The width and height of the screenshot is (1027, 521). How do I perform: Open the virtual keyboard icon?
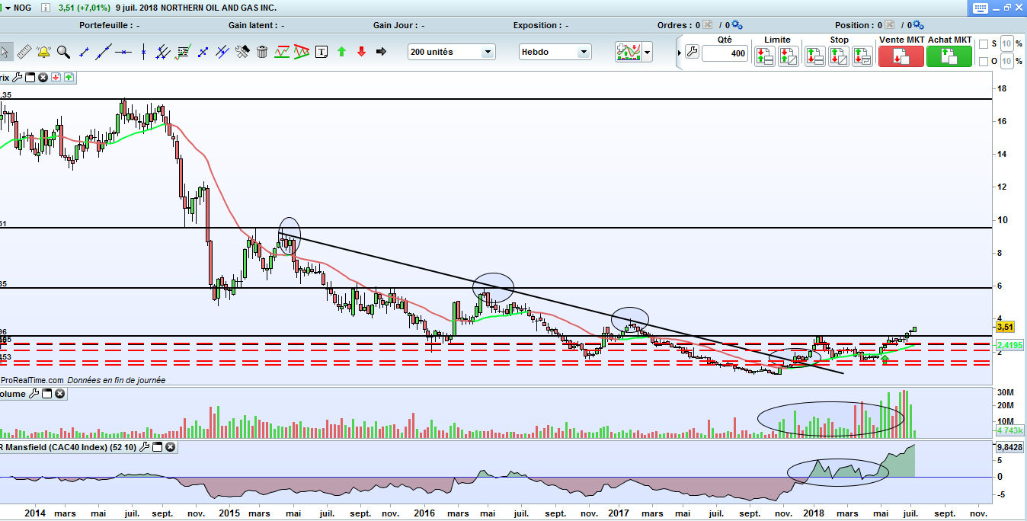click(x=981, y=8)
